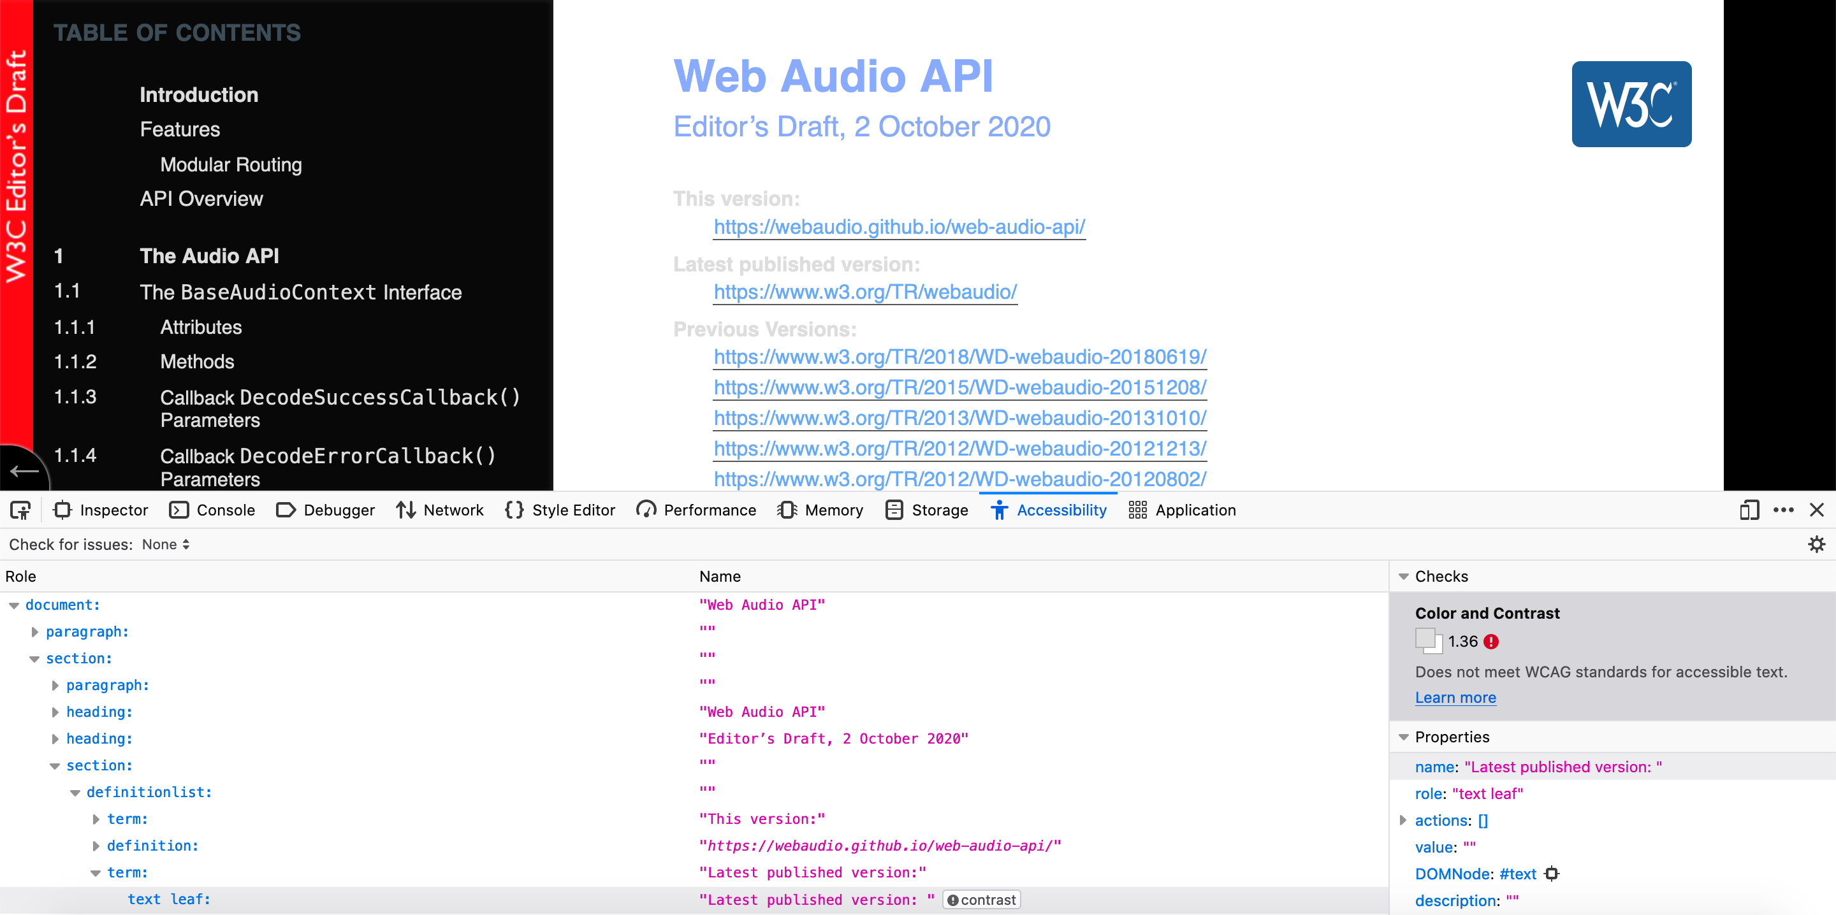The height and width of the screenshot is (915, 1836).
Task: Click the W3C logo image
Action: pos(1631,104)
